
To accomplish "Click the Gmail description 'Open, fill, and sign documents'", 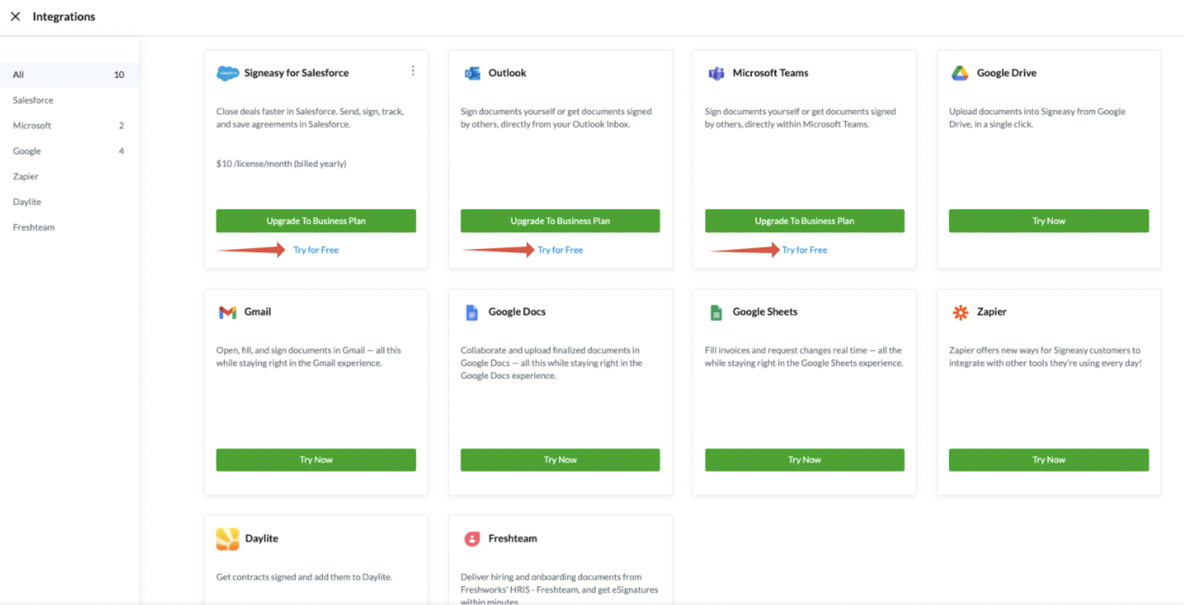I will 309,357.
